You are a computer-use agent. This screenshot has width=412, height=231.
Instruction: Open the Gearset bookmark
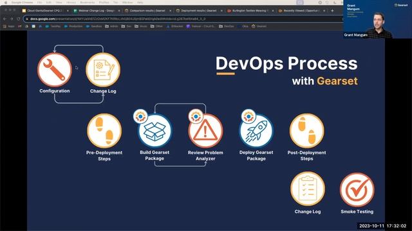tap(259, 26)
